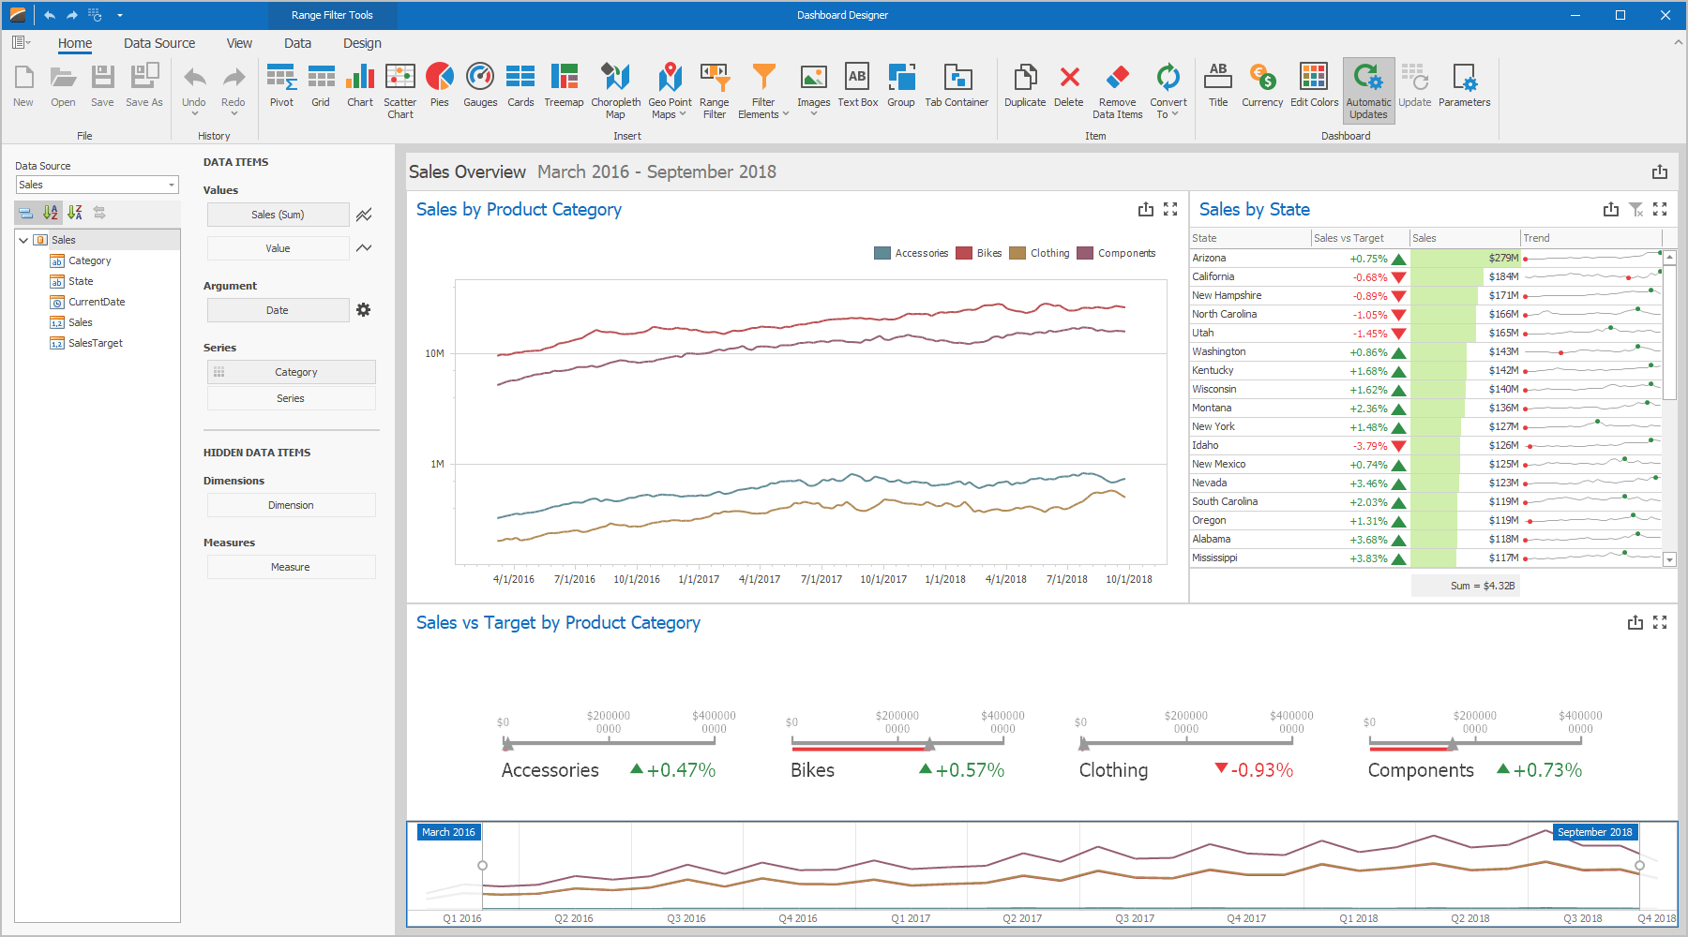Toggle grouping of fields by type
The width and height of the screenshot is (1688, 937).
tap(26, 213)
